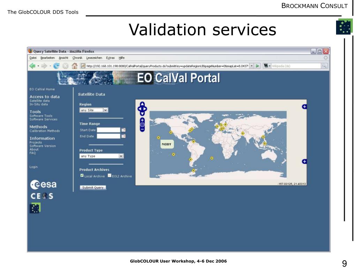357x268 pixels.
Task: Open the Extras menu
Action: [x=111, y=58]
